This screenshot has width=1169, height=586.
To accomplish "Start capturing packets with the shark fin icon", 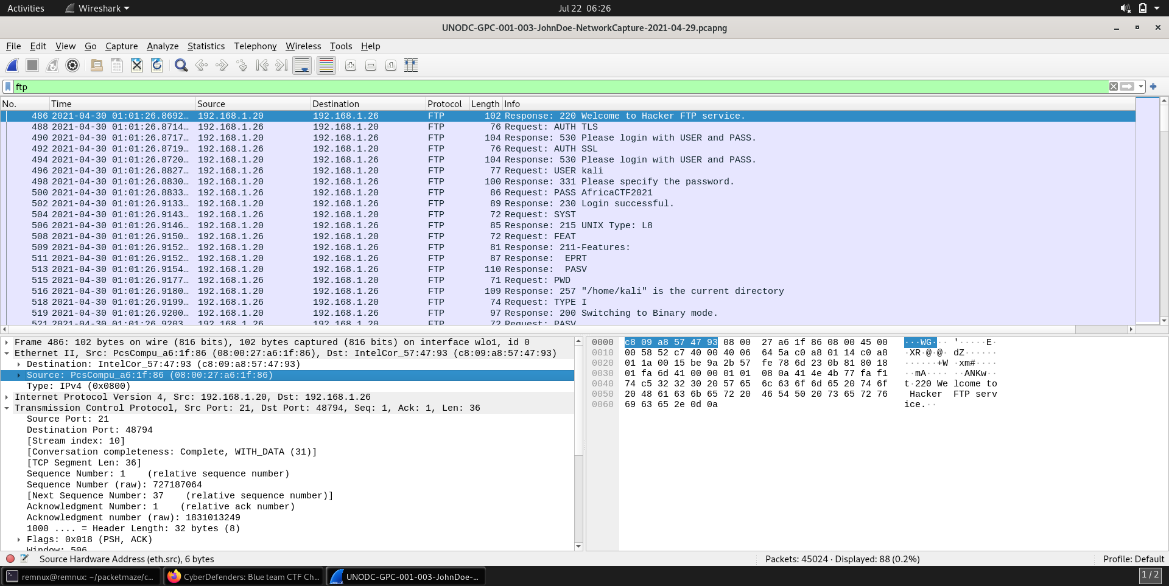I will pyautogui.click(x=12, y=65).
